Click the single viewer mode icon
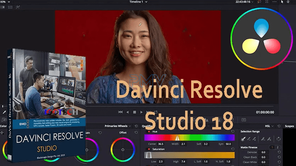 2,7
